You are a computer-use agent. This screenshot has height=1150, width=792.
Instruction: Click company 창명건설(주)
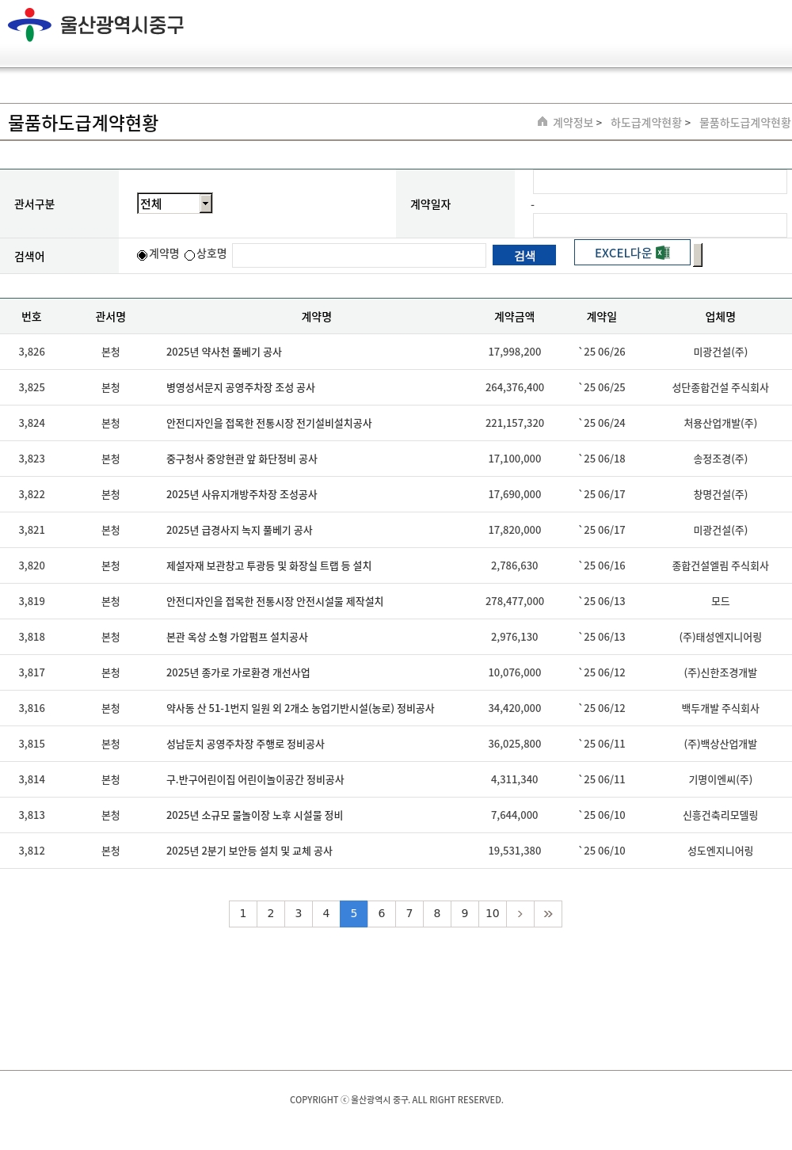[721, 495]
